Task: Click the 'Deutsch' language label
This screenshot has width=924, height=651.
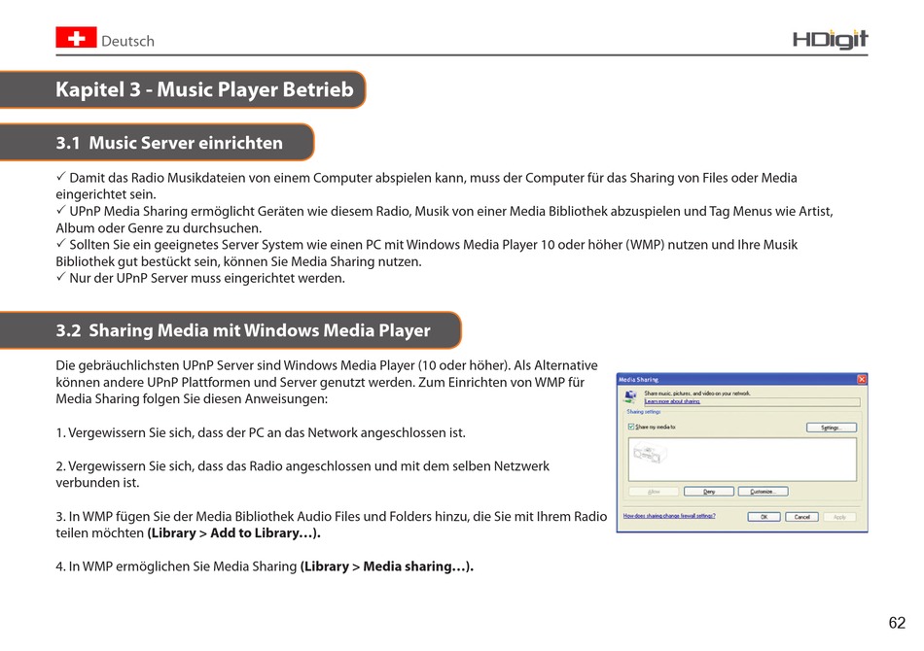Action: coord(127,41)
